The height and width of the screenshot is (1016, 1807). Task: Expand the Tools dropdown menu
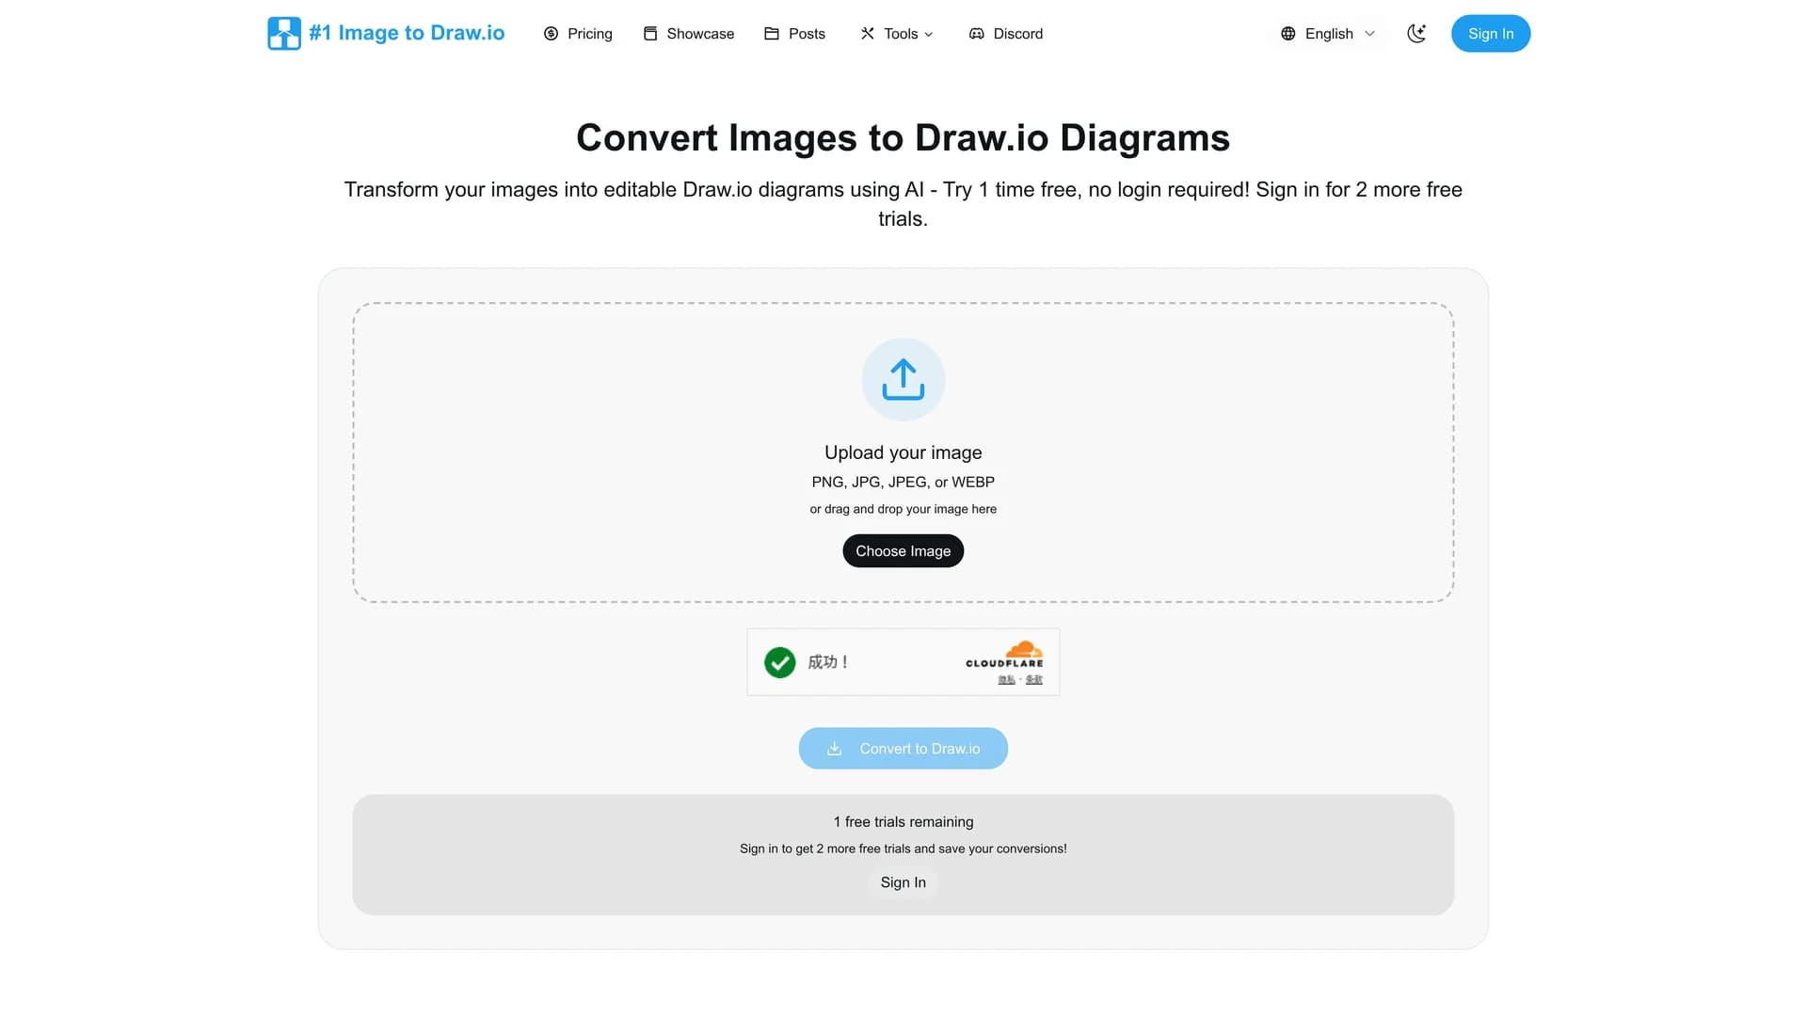(897, 34)
